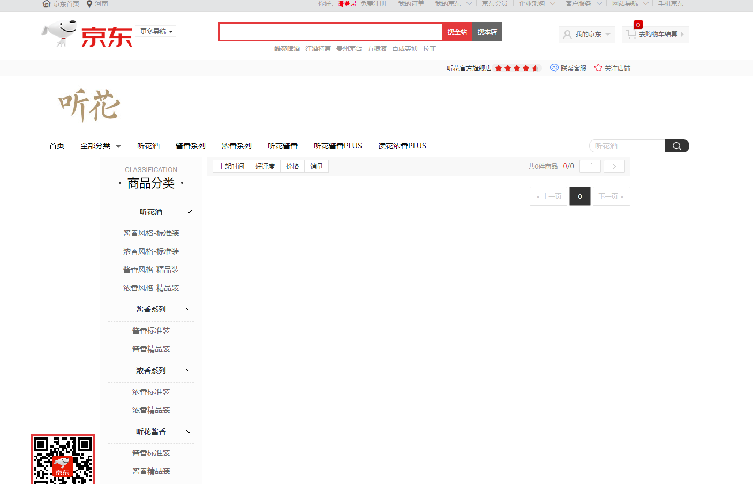Image resolution: width=753 pixels, height=484 pixels.
Task: Click the 五粮液 hot search link
Action: (377, 49)
